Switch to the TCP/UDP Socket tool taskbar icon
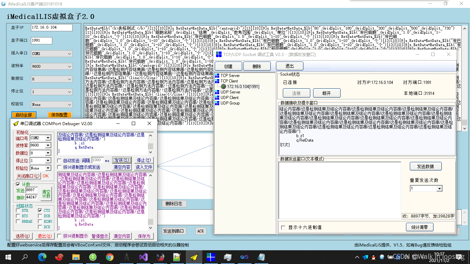 [x=211, y=257]
